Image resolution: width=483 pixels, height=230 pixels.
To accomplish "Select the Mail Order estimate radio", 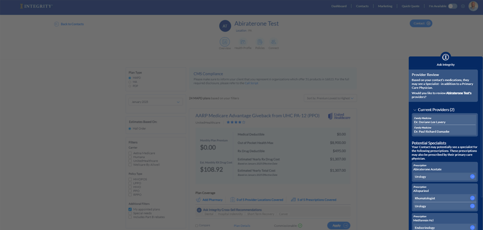I will click(130, 129).
